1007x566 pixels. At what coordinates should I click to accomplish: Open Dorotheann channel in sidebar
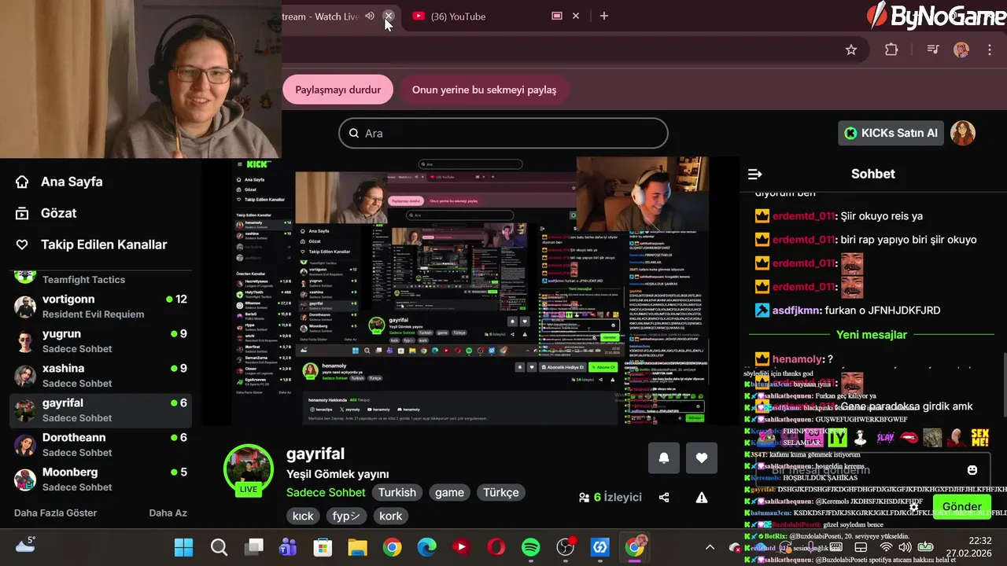coord(101,444)
